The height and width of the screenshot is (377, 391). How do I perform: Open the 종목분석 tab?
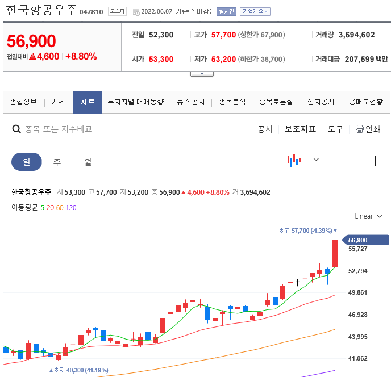pos(232,102)
